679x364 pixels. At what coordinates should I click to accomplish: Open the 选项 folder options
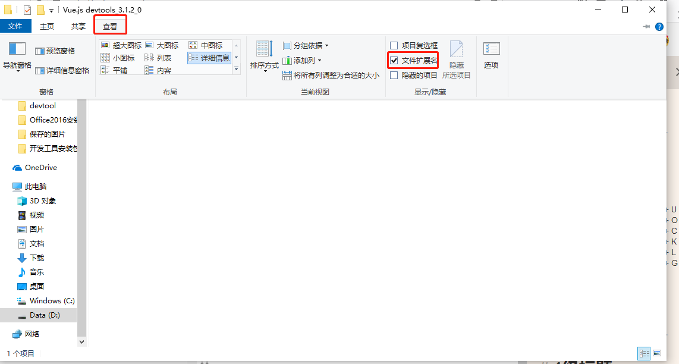pos(491,55)
